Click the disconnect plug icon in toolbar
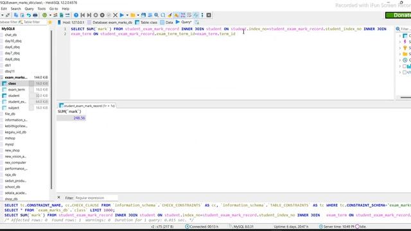 pos(8,15)
